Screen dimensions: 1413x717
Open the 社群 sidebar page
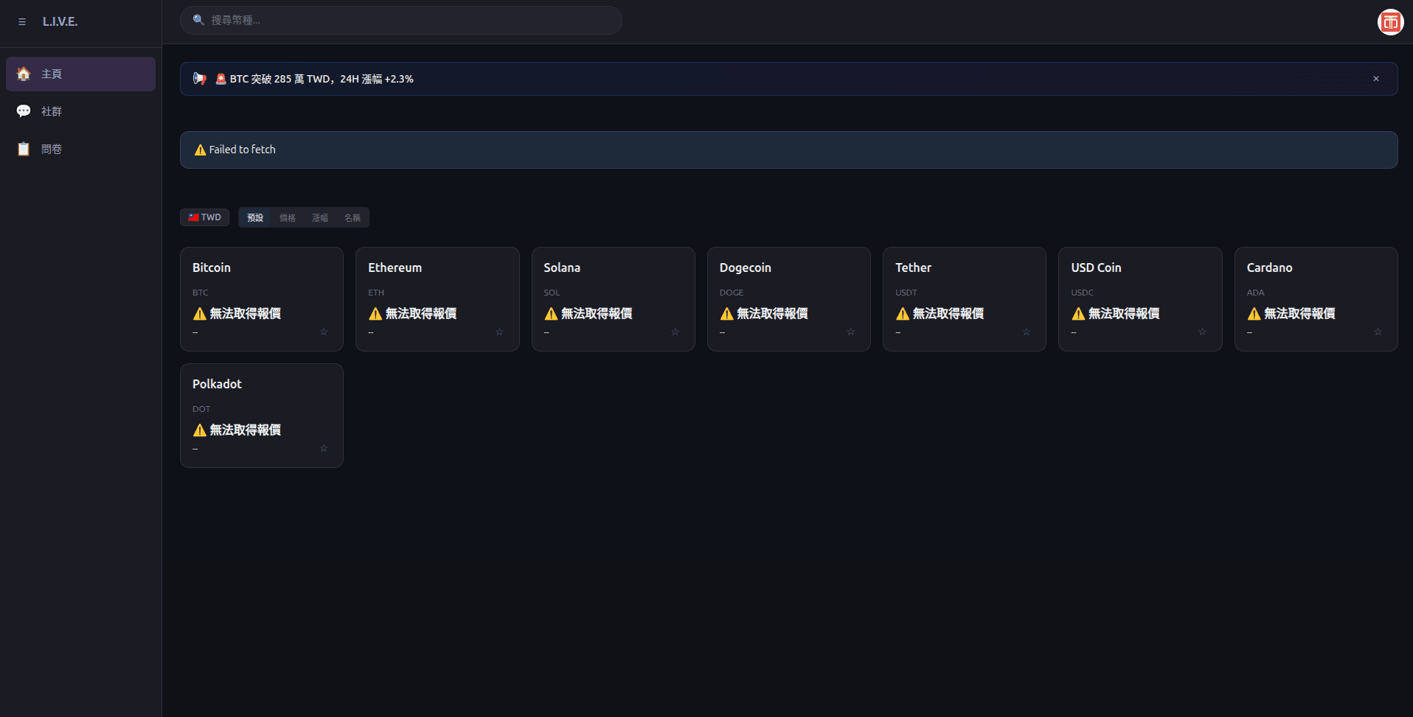[80, 111]
